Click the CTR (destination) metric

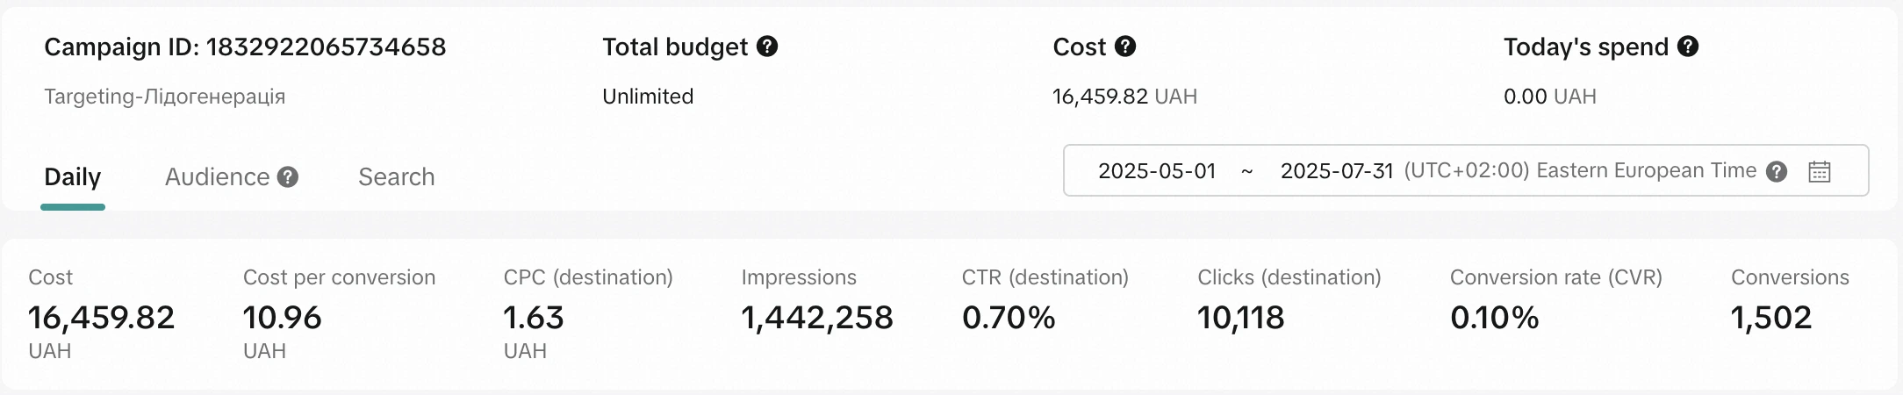click(1045, 314)
